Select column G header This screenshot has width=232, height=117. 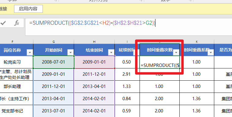54,42
